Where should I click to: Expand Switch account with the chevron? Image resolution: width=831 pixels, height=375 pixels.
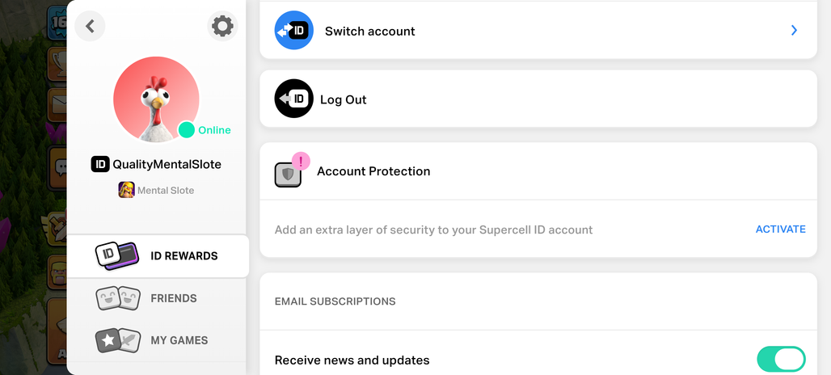[x=794, y=31]
